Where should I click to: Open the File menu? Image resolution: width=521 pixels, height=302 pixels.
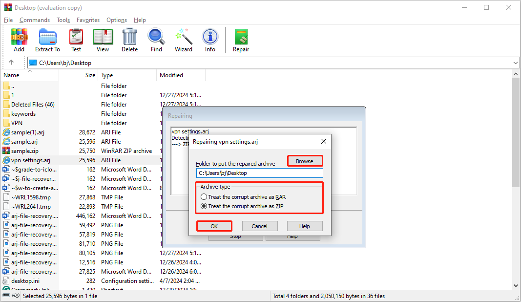click(x=8, y=20)
